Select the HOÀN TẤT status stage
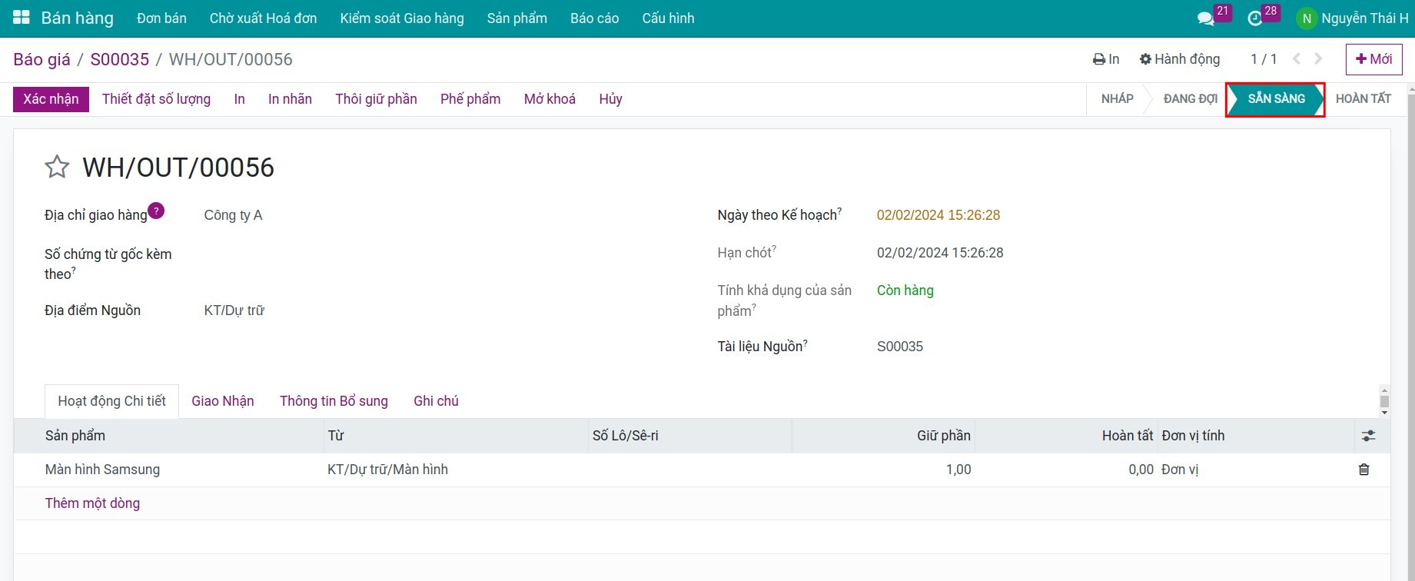 coord(1363,99)
